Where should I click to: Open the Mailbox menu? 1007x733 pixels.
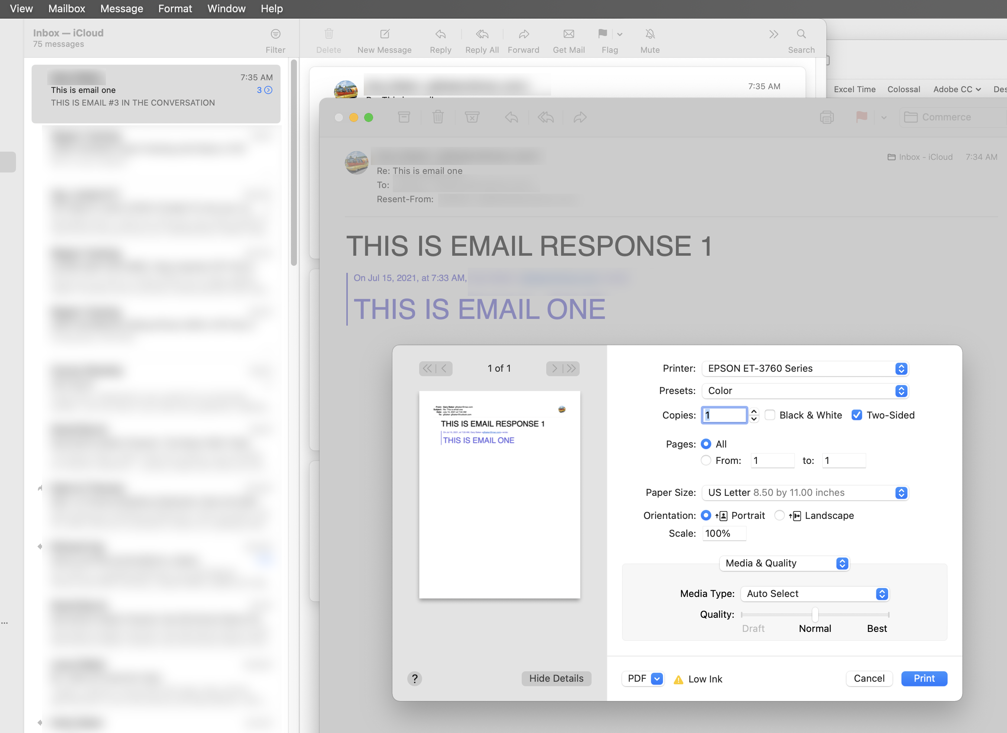(x=67, y=9)
